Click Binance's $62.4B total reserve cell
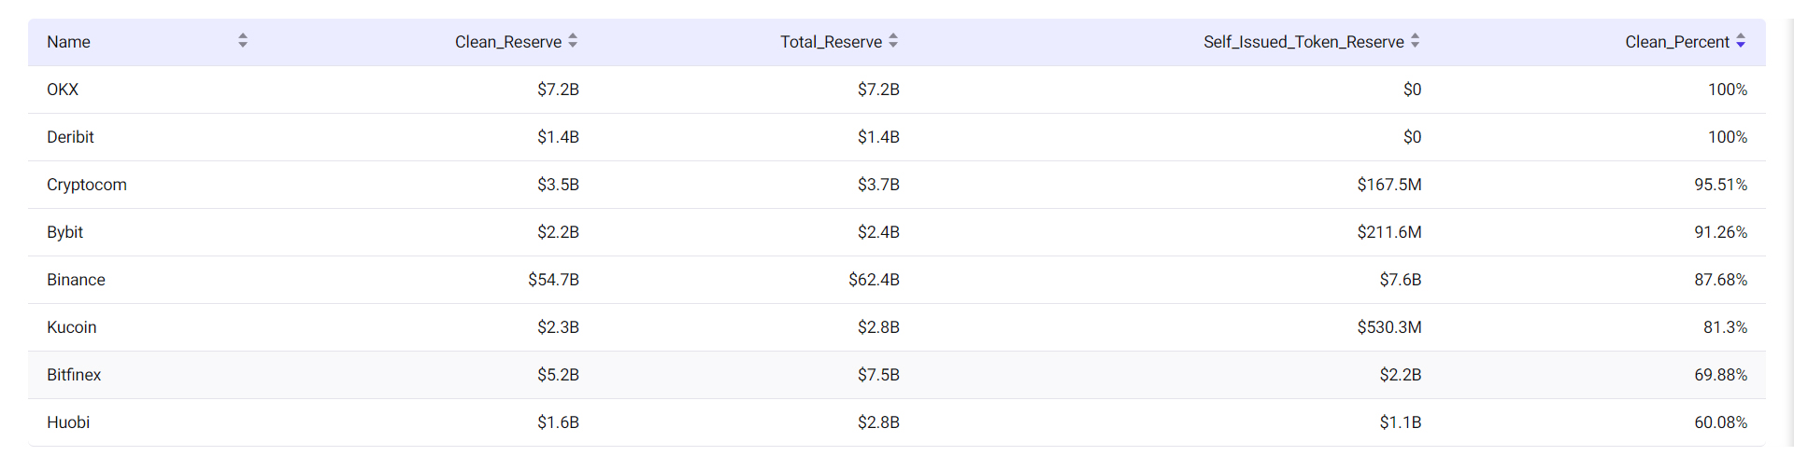 (x=874, y=280)
